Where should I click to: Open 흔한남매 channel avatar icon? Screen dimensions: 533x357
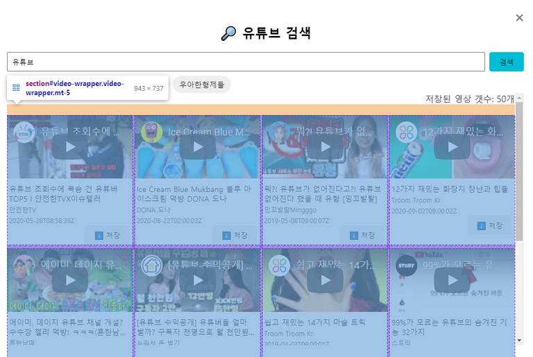tap(24, 265)
